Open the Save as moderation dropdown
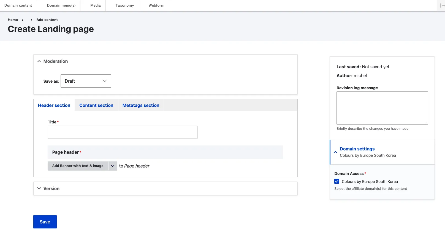445x235 pixels. (x=86, y=81)
